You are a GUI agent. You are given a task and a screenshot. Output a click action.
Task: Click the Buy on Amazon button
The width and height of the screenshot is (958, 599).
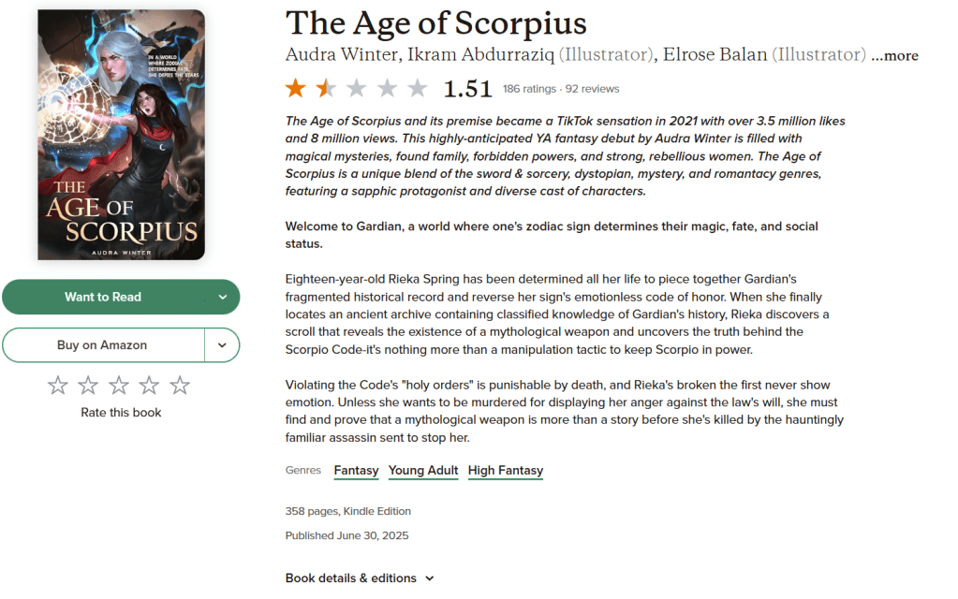click(x=102, y=345)
